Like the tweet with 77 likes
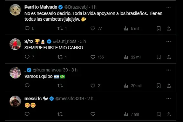 pos(93,28)
